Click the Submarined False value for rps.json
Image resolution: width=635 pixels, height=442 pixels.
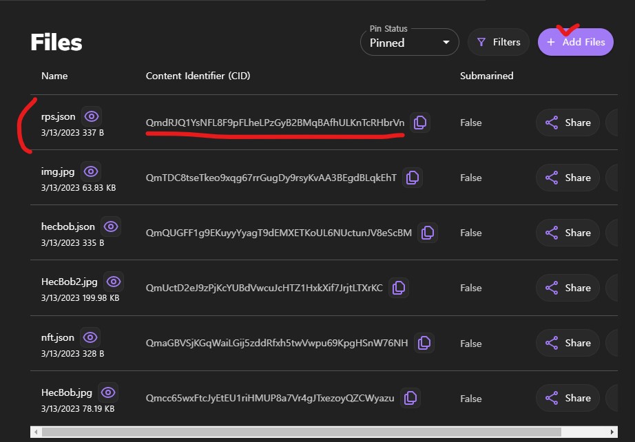pyautogui.click(x=470, y=123)
